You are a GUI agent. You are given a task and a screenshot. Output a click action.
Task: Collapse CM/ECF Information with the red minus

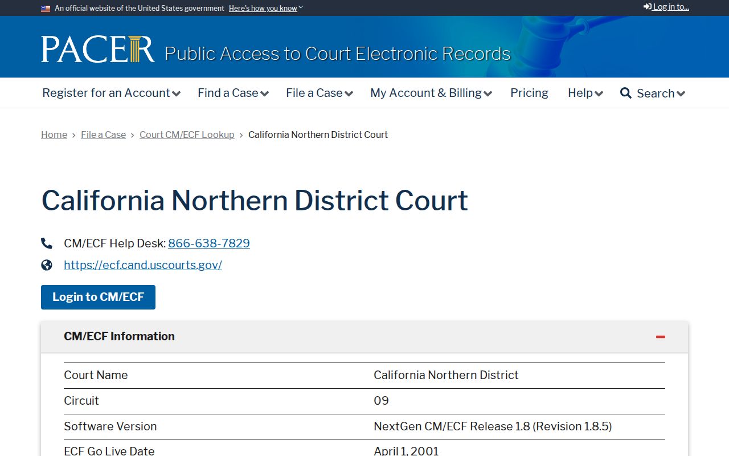coord(661,337)
